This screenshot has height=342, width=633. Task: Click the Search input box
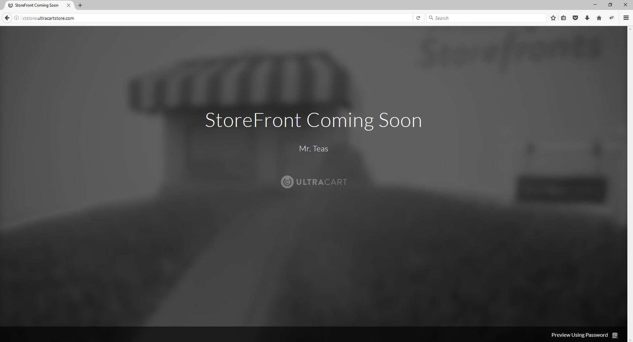point(486,18)
